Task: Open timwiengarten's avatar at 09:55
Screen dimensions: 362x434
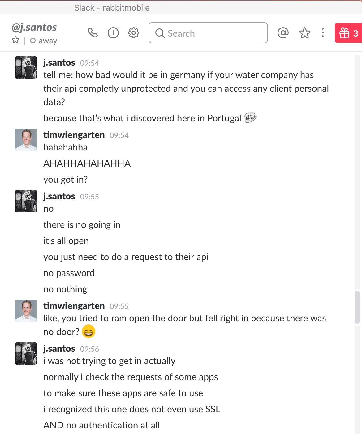Action: [x=26, y=311]
